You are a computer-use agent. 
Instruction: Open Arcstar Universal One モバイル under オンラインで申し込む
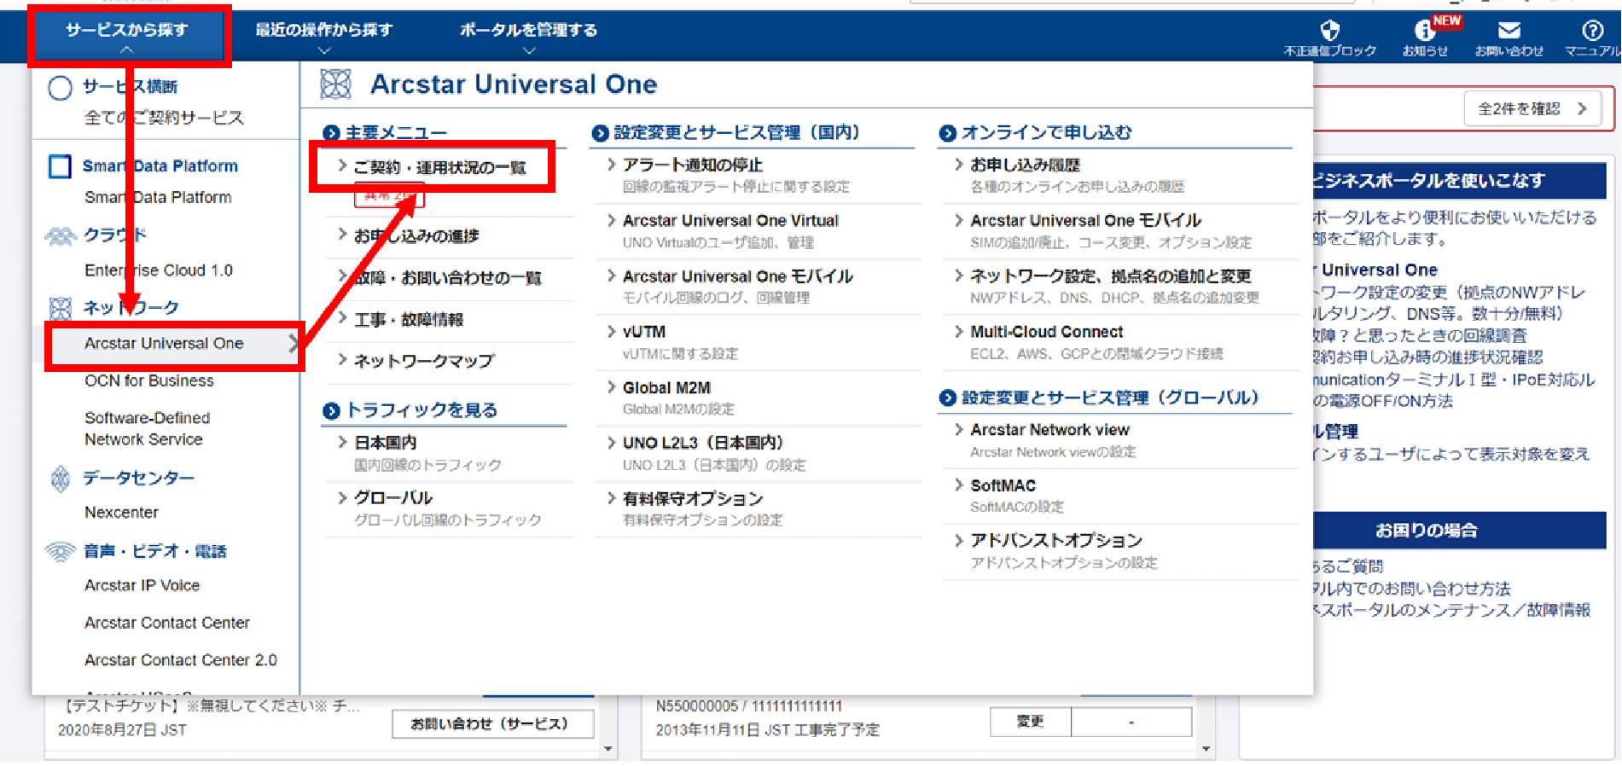[1085, 221]
